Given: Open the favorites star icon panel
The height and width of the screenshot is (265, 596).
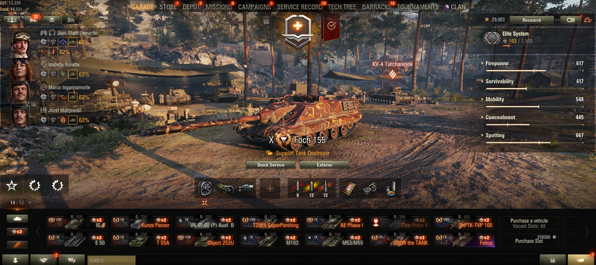Looking at the screenshot, I should click(x=12, y=185).
